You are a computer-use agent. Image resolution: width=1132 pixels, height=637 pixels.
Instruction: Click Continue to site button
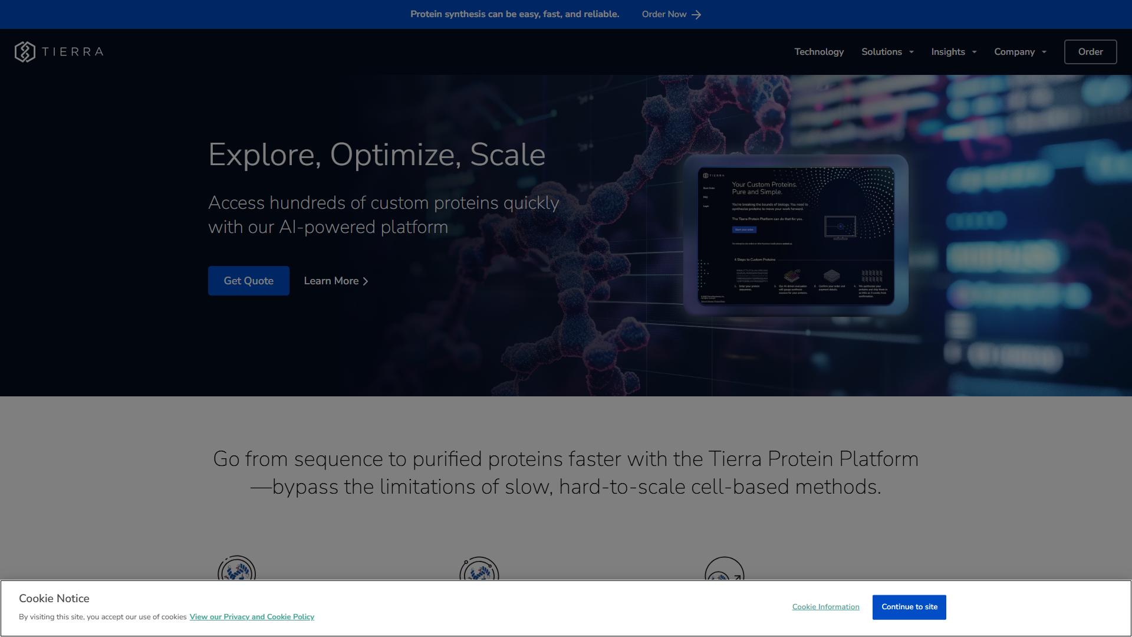pos(909,608)
